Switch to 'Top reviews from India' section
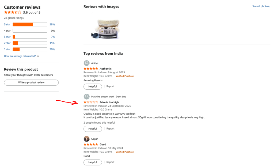The image size is (274, 167). click(103, 54)
